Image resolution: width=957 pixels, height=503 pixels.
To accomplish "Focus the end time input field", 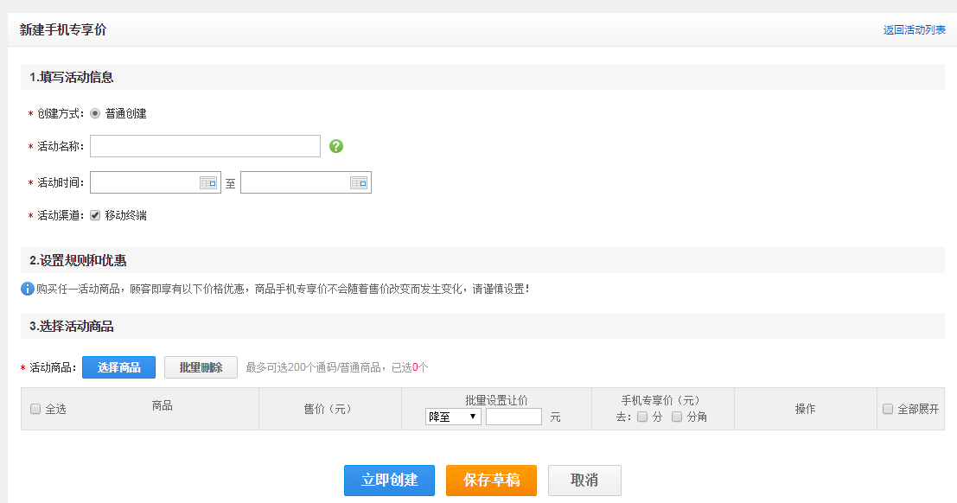I will [306, 182].
